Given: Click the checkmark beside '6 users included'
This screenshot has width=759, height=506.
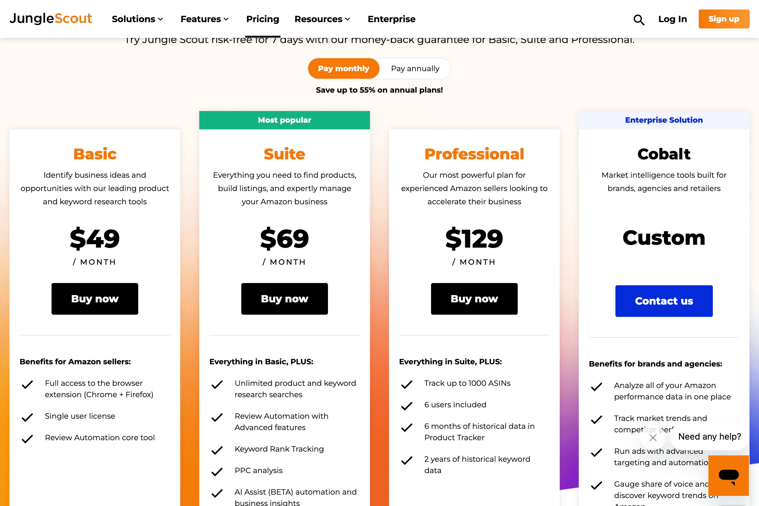Looking at the screenshot, I should (x=406, y=406).
